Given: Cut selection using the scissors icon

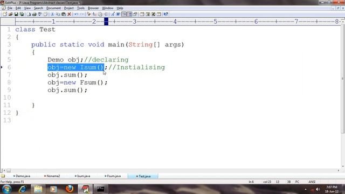Looking at the screenshot, I should click(52, 15).
